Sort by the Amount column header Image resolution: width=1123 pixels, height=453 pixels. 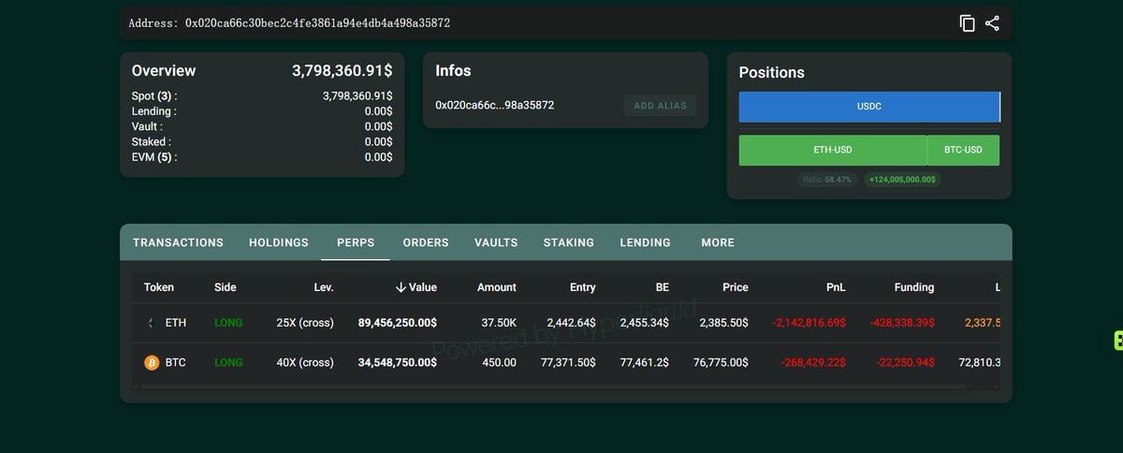pos(497,287)
